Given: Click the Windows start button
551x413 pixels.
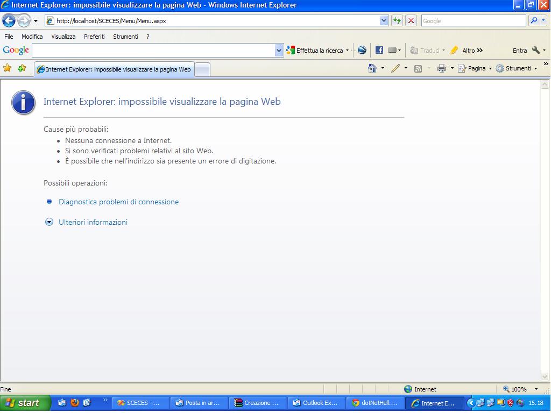Looking at the screenshot, I should point(25,403).
